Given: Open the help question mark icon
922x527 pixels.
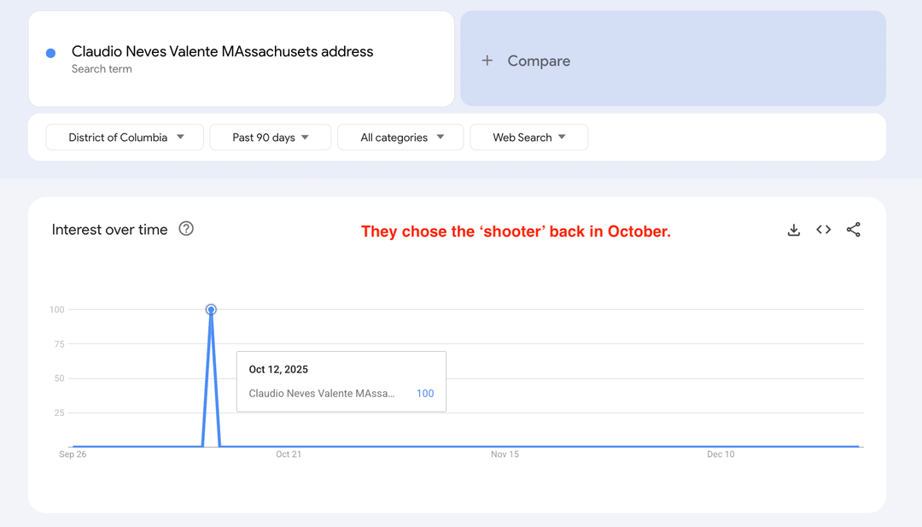Looking at the screenshot, I should 186,229.
